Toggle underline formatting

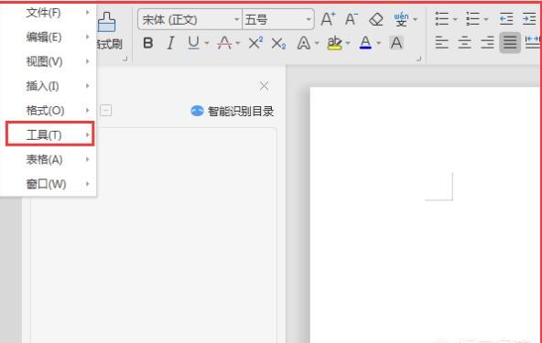193,43
